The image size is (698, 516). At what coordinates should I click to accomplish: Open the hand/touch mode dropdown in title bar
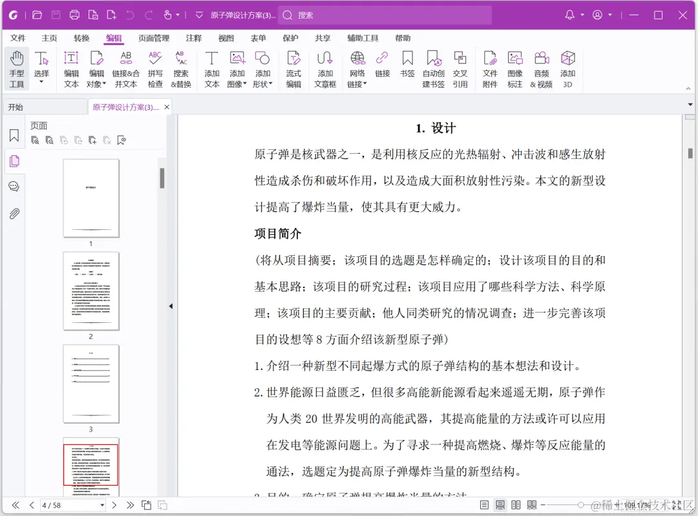[178, 15]
